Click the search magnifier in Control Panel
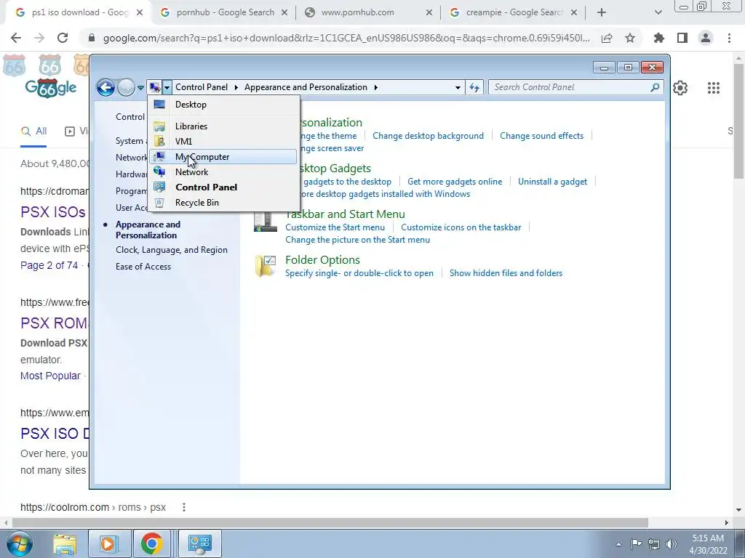This screenshot has height=558, width=745. pos(656,87)
